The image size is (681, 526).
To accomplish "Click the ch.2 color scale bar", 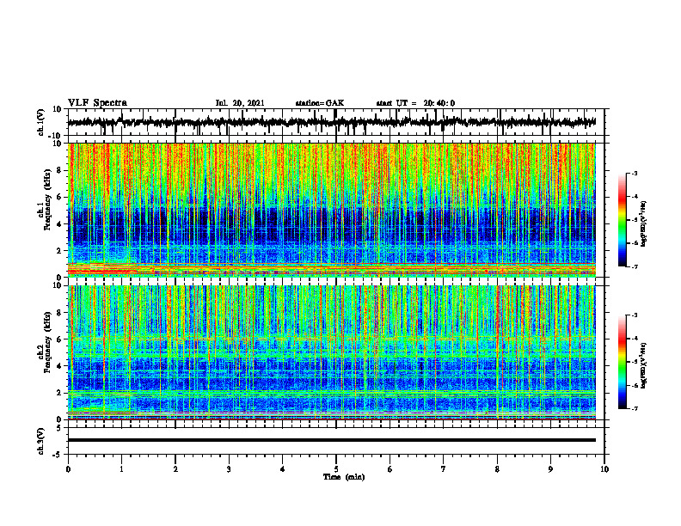I will [x=622, y=362].
